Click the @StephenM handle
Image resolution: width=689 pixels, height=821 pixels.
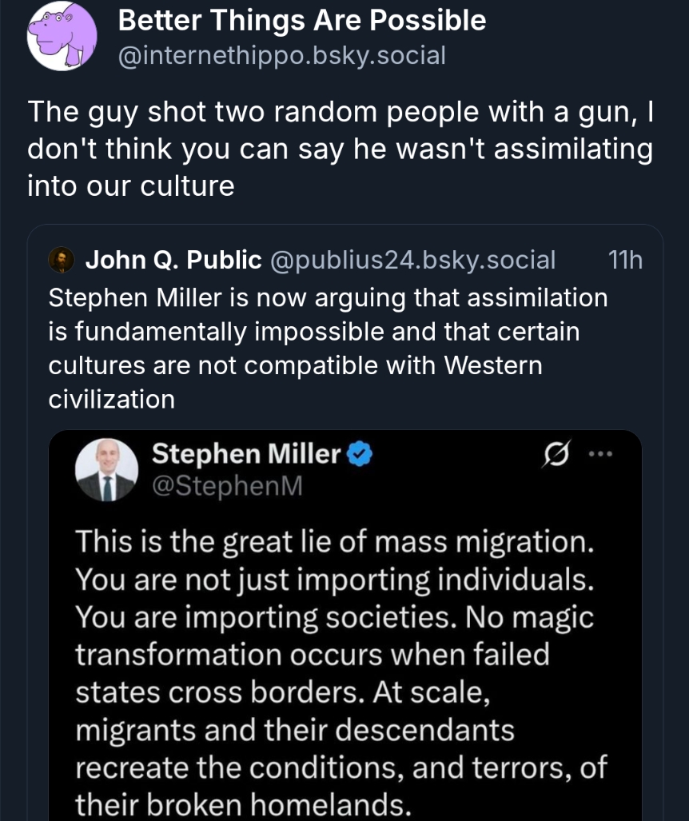click(227, 485)
